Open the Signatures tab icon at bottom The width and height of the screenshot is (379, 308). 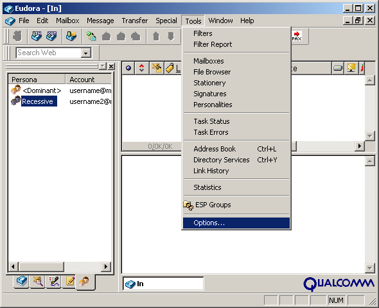click(54, 281)
